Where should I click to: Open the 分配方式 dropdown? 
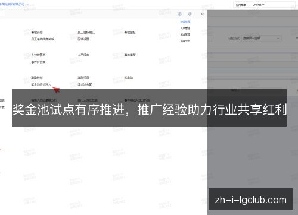[262, 38]
